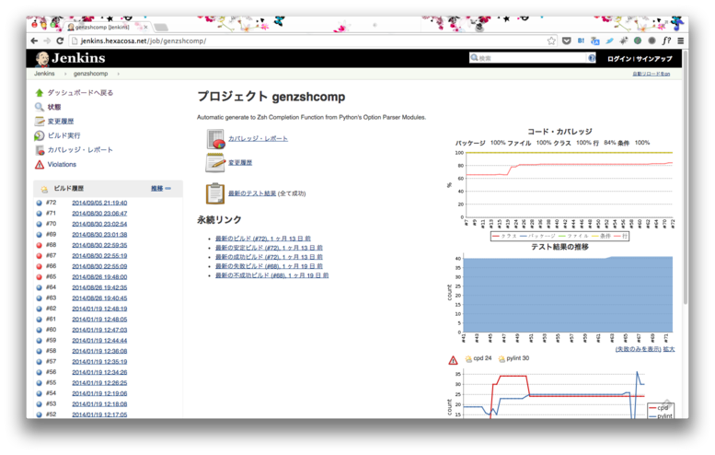Open カバレッジ・レポート sidebar item
This screenshot has width=715, height=455.
(80, 150)
